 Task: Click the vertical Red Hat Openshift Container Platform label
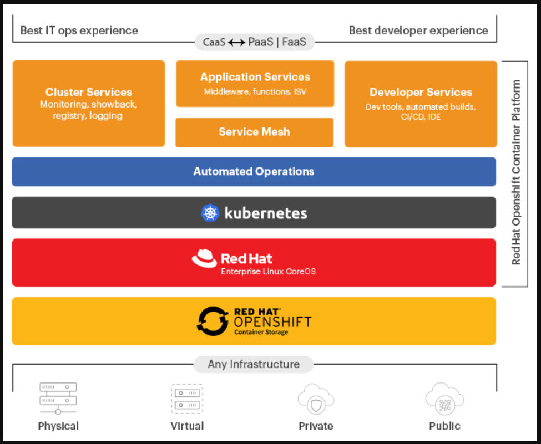(x=516, y=172)
